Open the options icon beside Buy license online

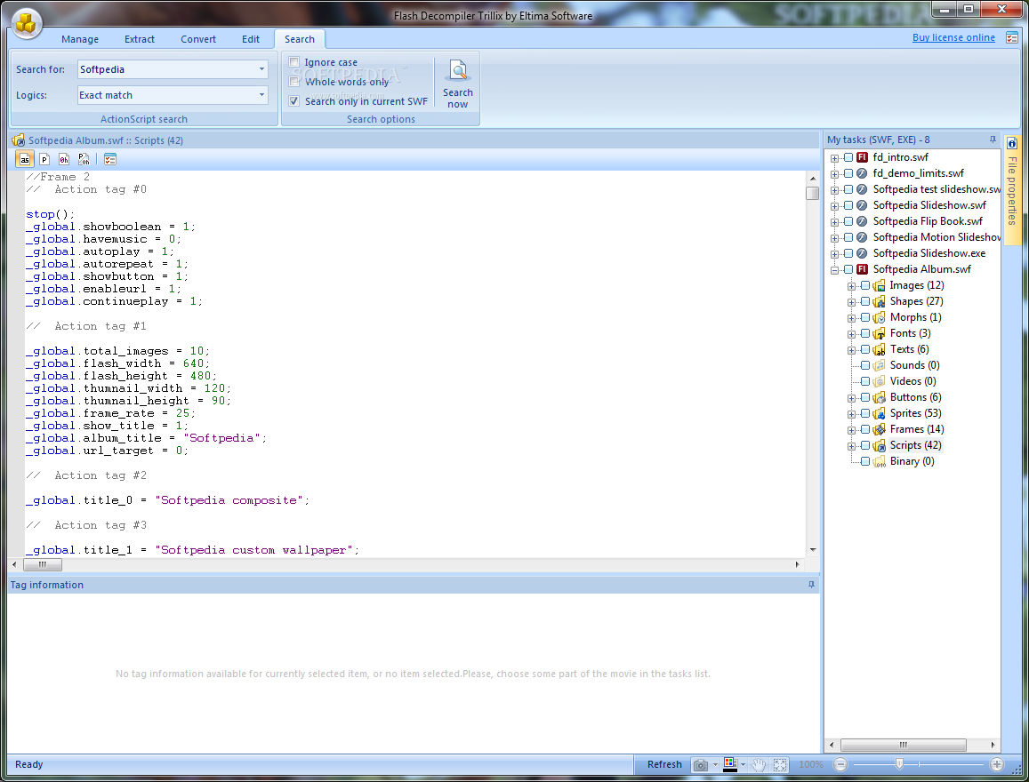click(1012, 38)
